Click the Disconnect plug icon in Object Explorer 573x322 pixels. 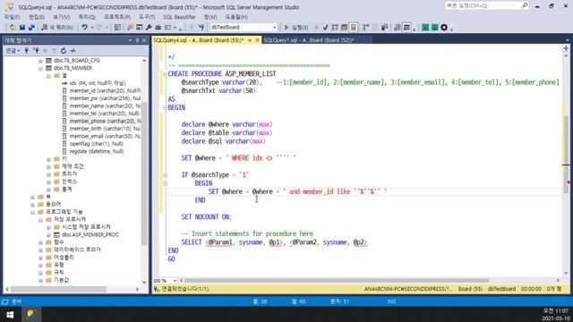pyautogui.click(x=36, y=51)
